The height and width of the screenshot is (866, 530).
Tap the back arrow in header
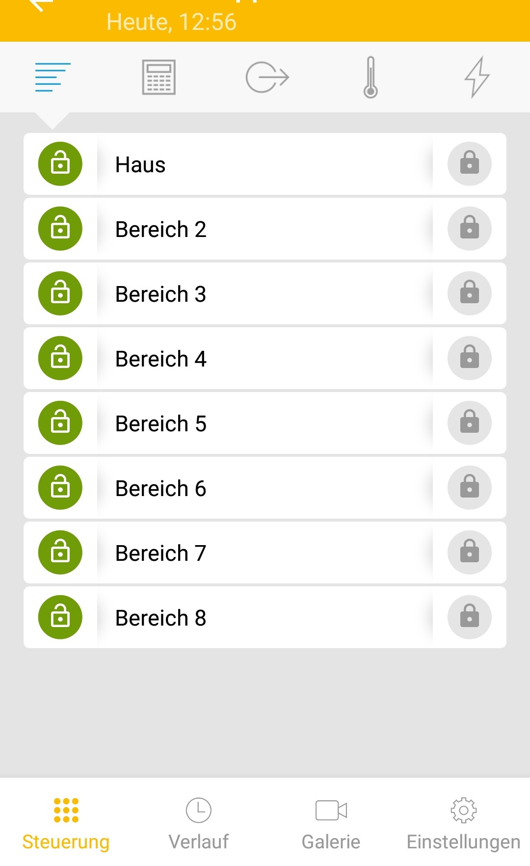point(42,5)
